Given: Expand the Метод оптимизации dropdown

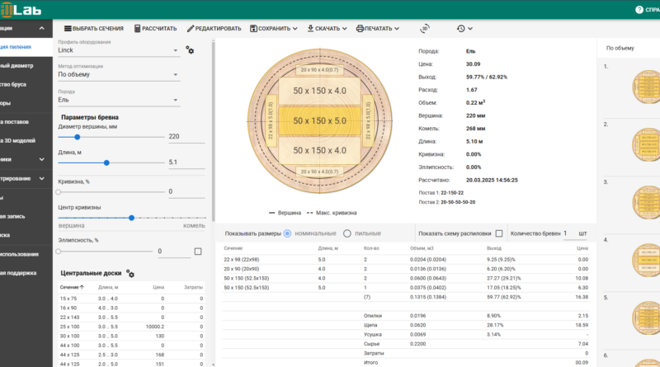Looking at the screenshot, I should coord(118,74).
